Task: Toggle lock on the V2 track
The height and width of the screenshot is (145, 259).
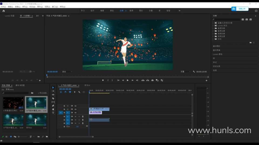Action: pyautogui.click(x=64, y=109)
